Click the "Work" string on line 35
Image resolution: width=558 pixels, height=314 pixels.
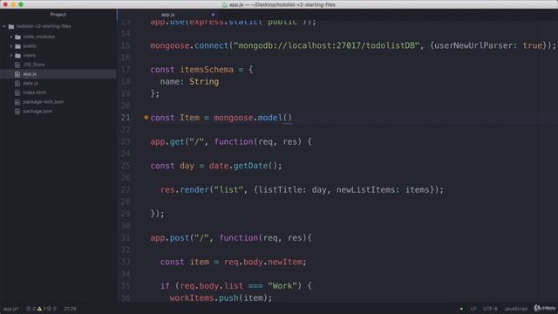click(285, 285)
